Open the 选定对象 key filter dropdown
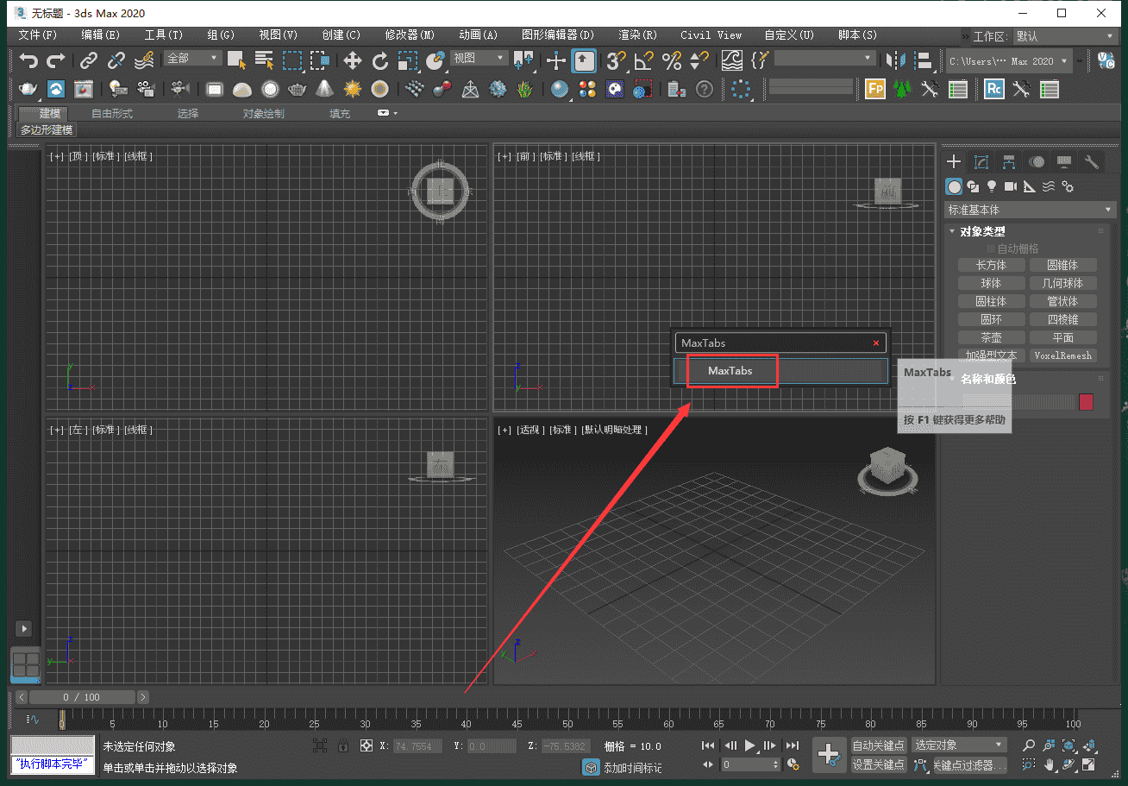This screenshot has height=786, width=1128. coord(959,745)
